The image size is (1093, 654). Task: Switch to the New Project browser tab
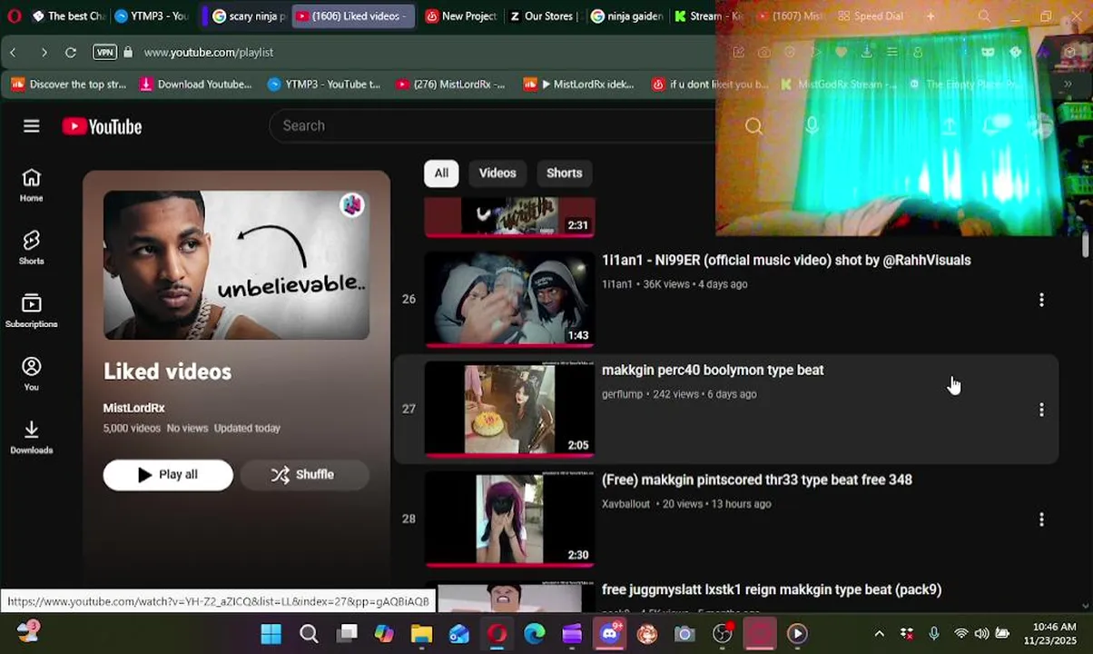tap(461, 16)
